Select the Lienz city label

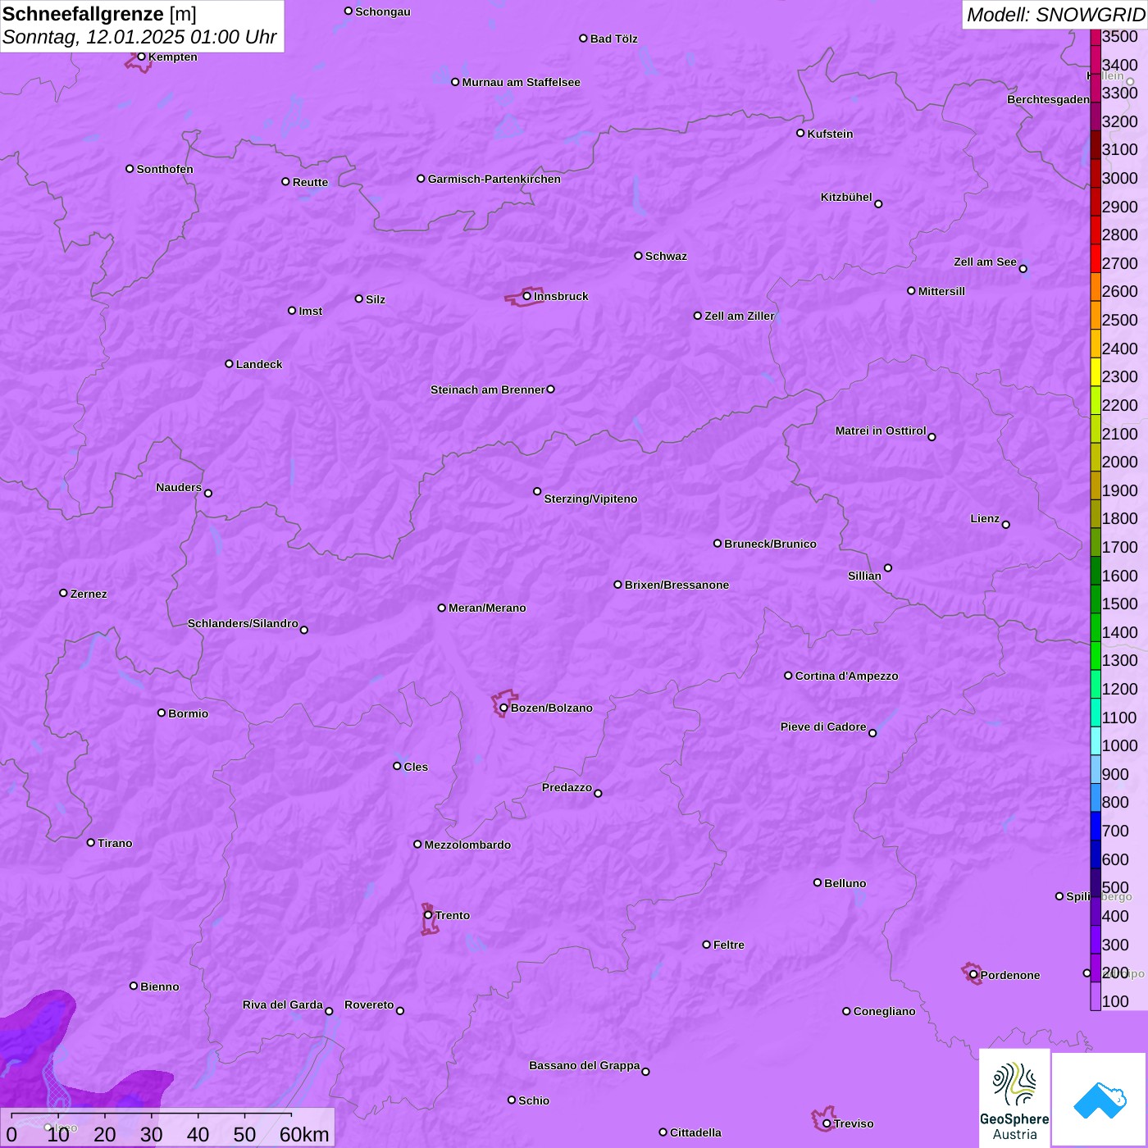coord(985,518)
